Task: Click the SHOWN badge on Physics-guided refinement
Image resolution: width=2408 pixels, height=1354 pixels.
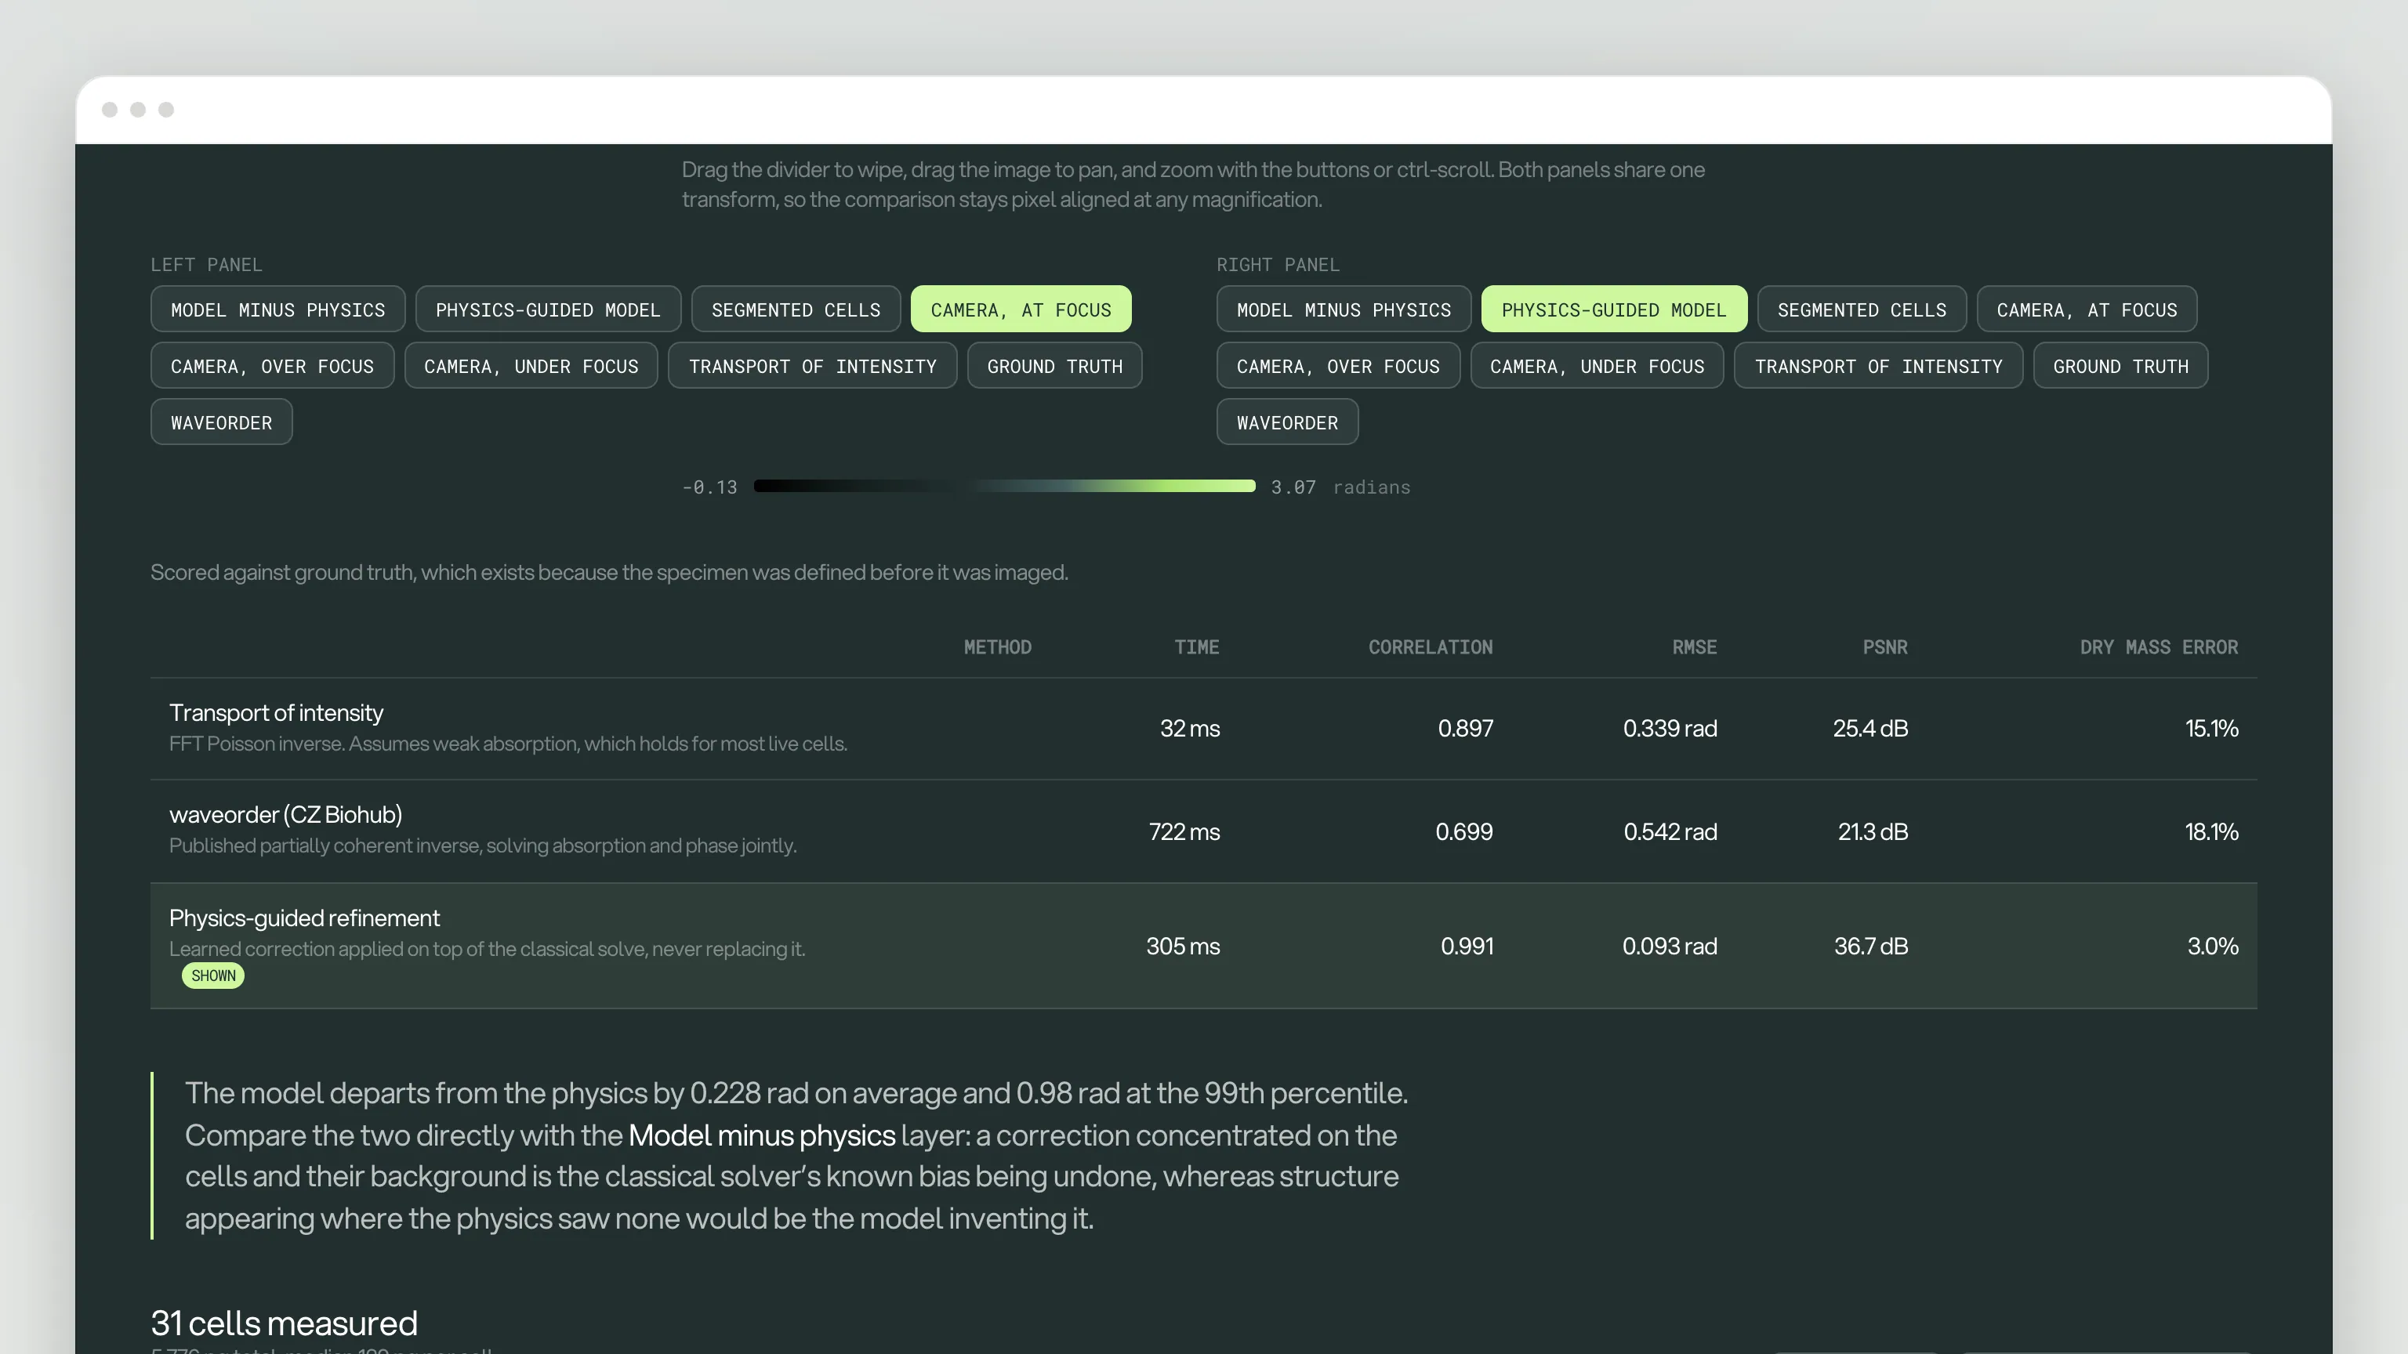Action: pos(213,976)
